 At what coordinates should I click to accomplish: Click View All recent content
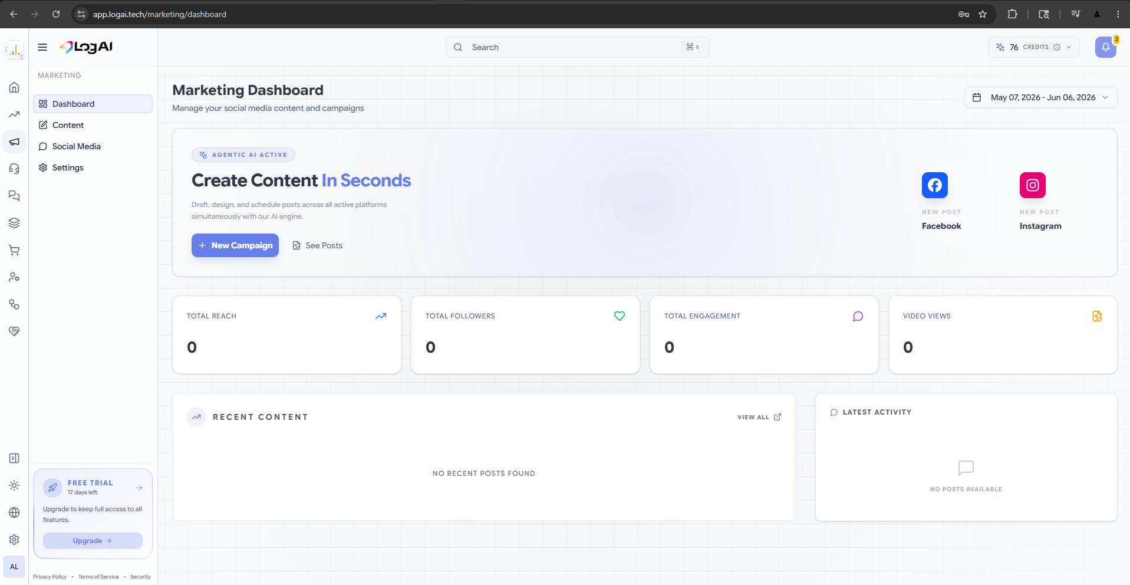coord(759,417)
